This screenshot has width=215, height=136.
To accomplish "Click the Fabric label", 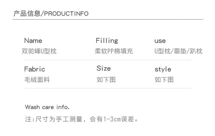I will point(34,69).
